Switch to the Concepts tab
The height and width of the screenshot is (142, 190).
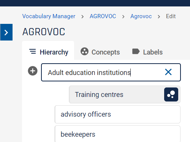click(x=100, y=52)
